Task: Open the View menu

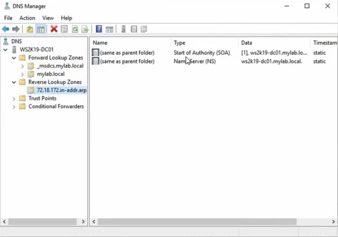Action: pyautogui.click(x=48, y=18)
